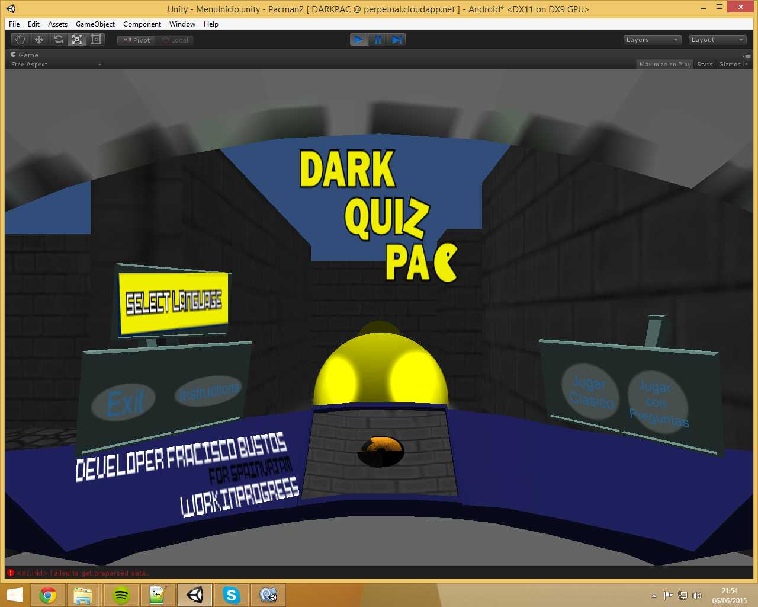This screenshot has height=607, width=758.
Task: Open the Free Aspect dropdown
Action: click(56, 65)
